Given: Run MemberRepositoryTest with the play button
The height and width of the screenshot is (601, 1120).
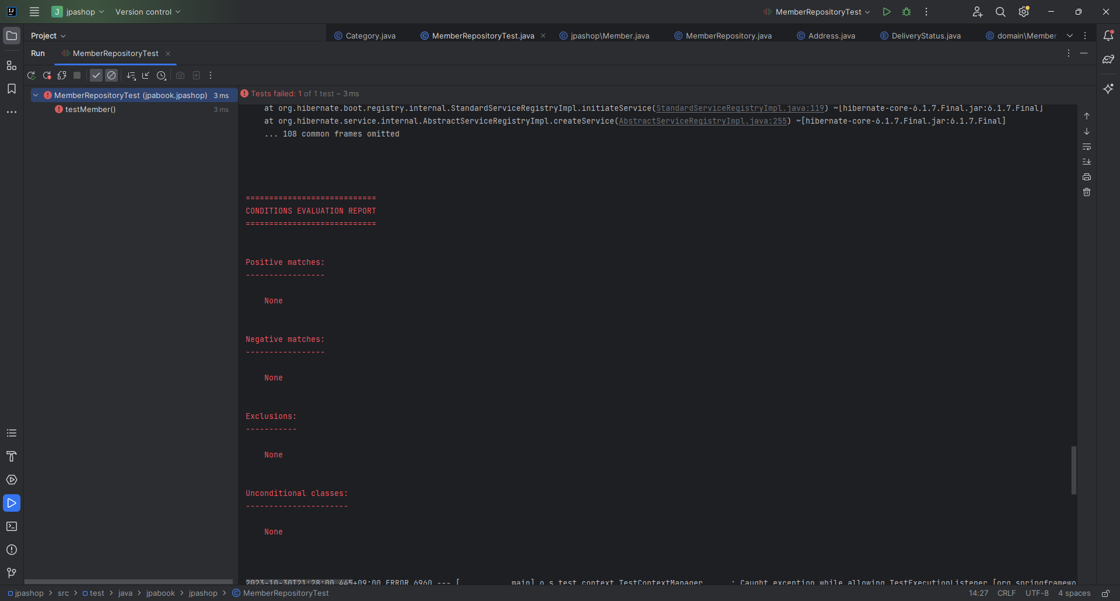Looking at the screenshot, I should (887, 12).
